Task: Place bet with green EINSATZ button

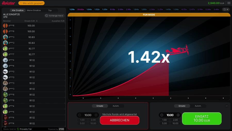Action: click(202, 118)
